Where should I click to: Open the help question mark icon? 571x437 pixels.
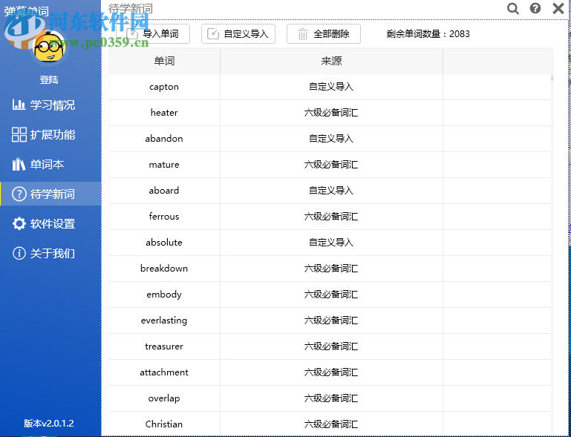coord(535,8)
